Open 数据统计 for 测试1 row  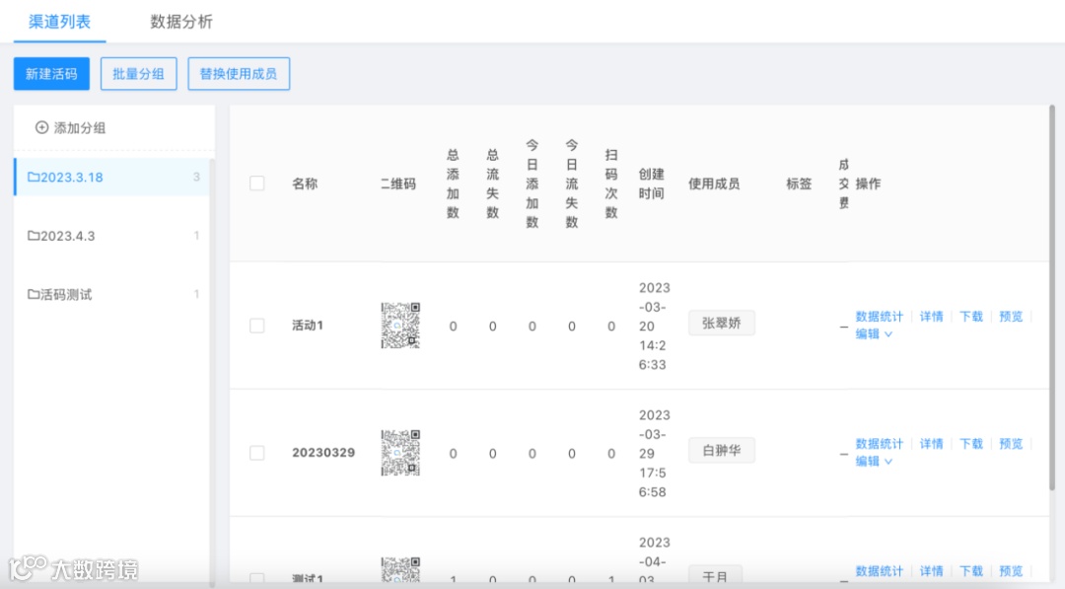coord(879,571)
